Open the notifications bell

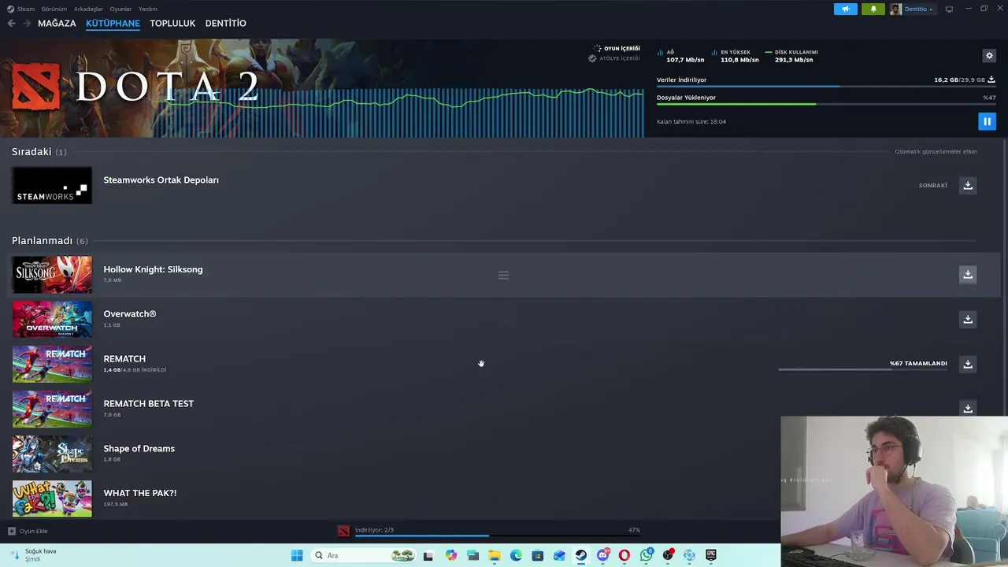click(x=873, y=9)
